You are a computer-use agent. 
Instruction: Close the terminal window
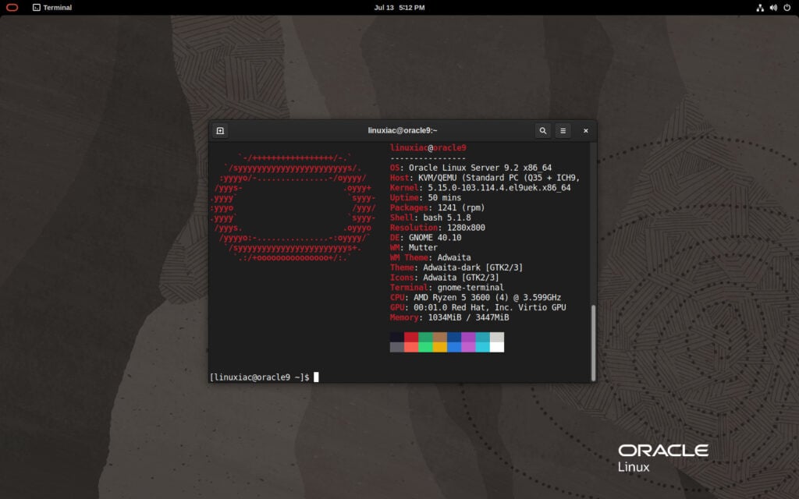click(586, 131)
